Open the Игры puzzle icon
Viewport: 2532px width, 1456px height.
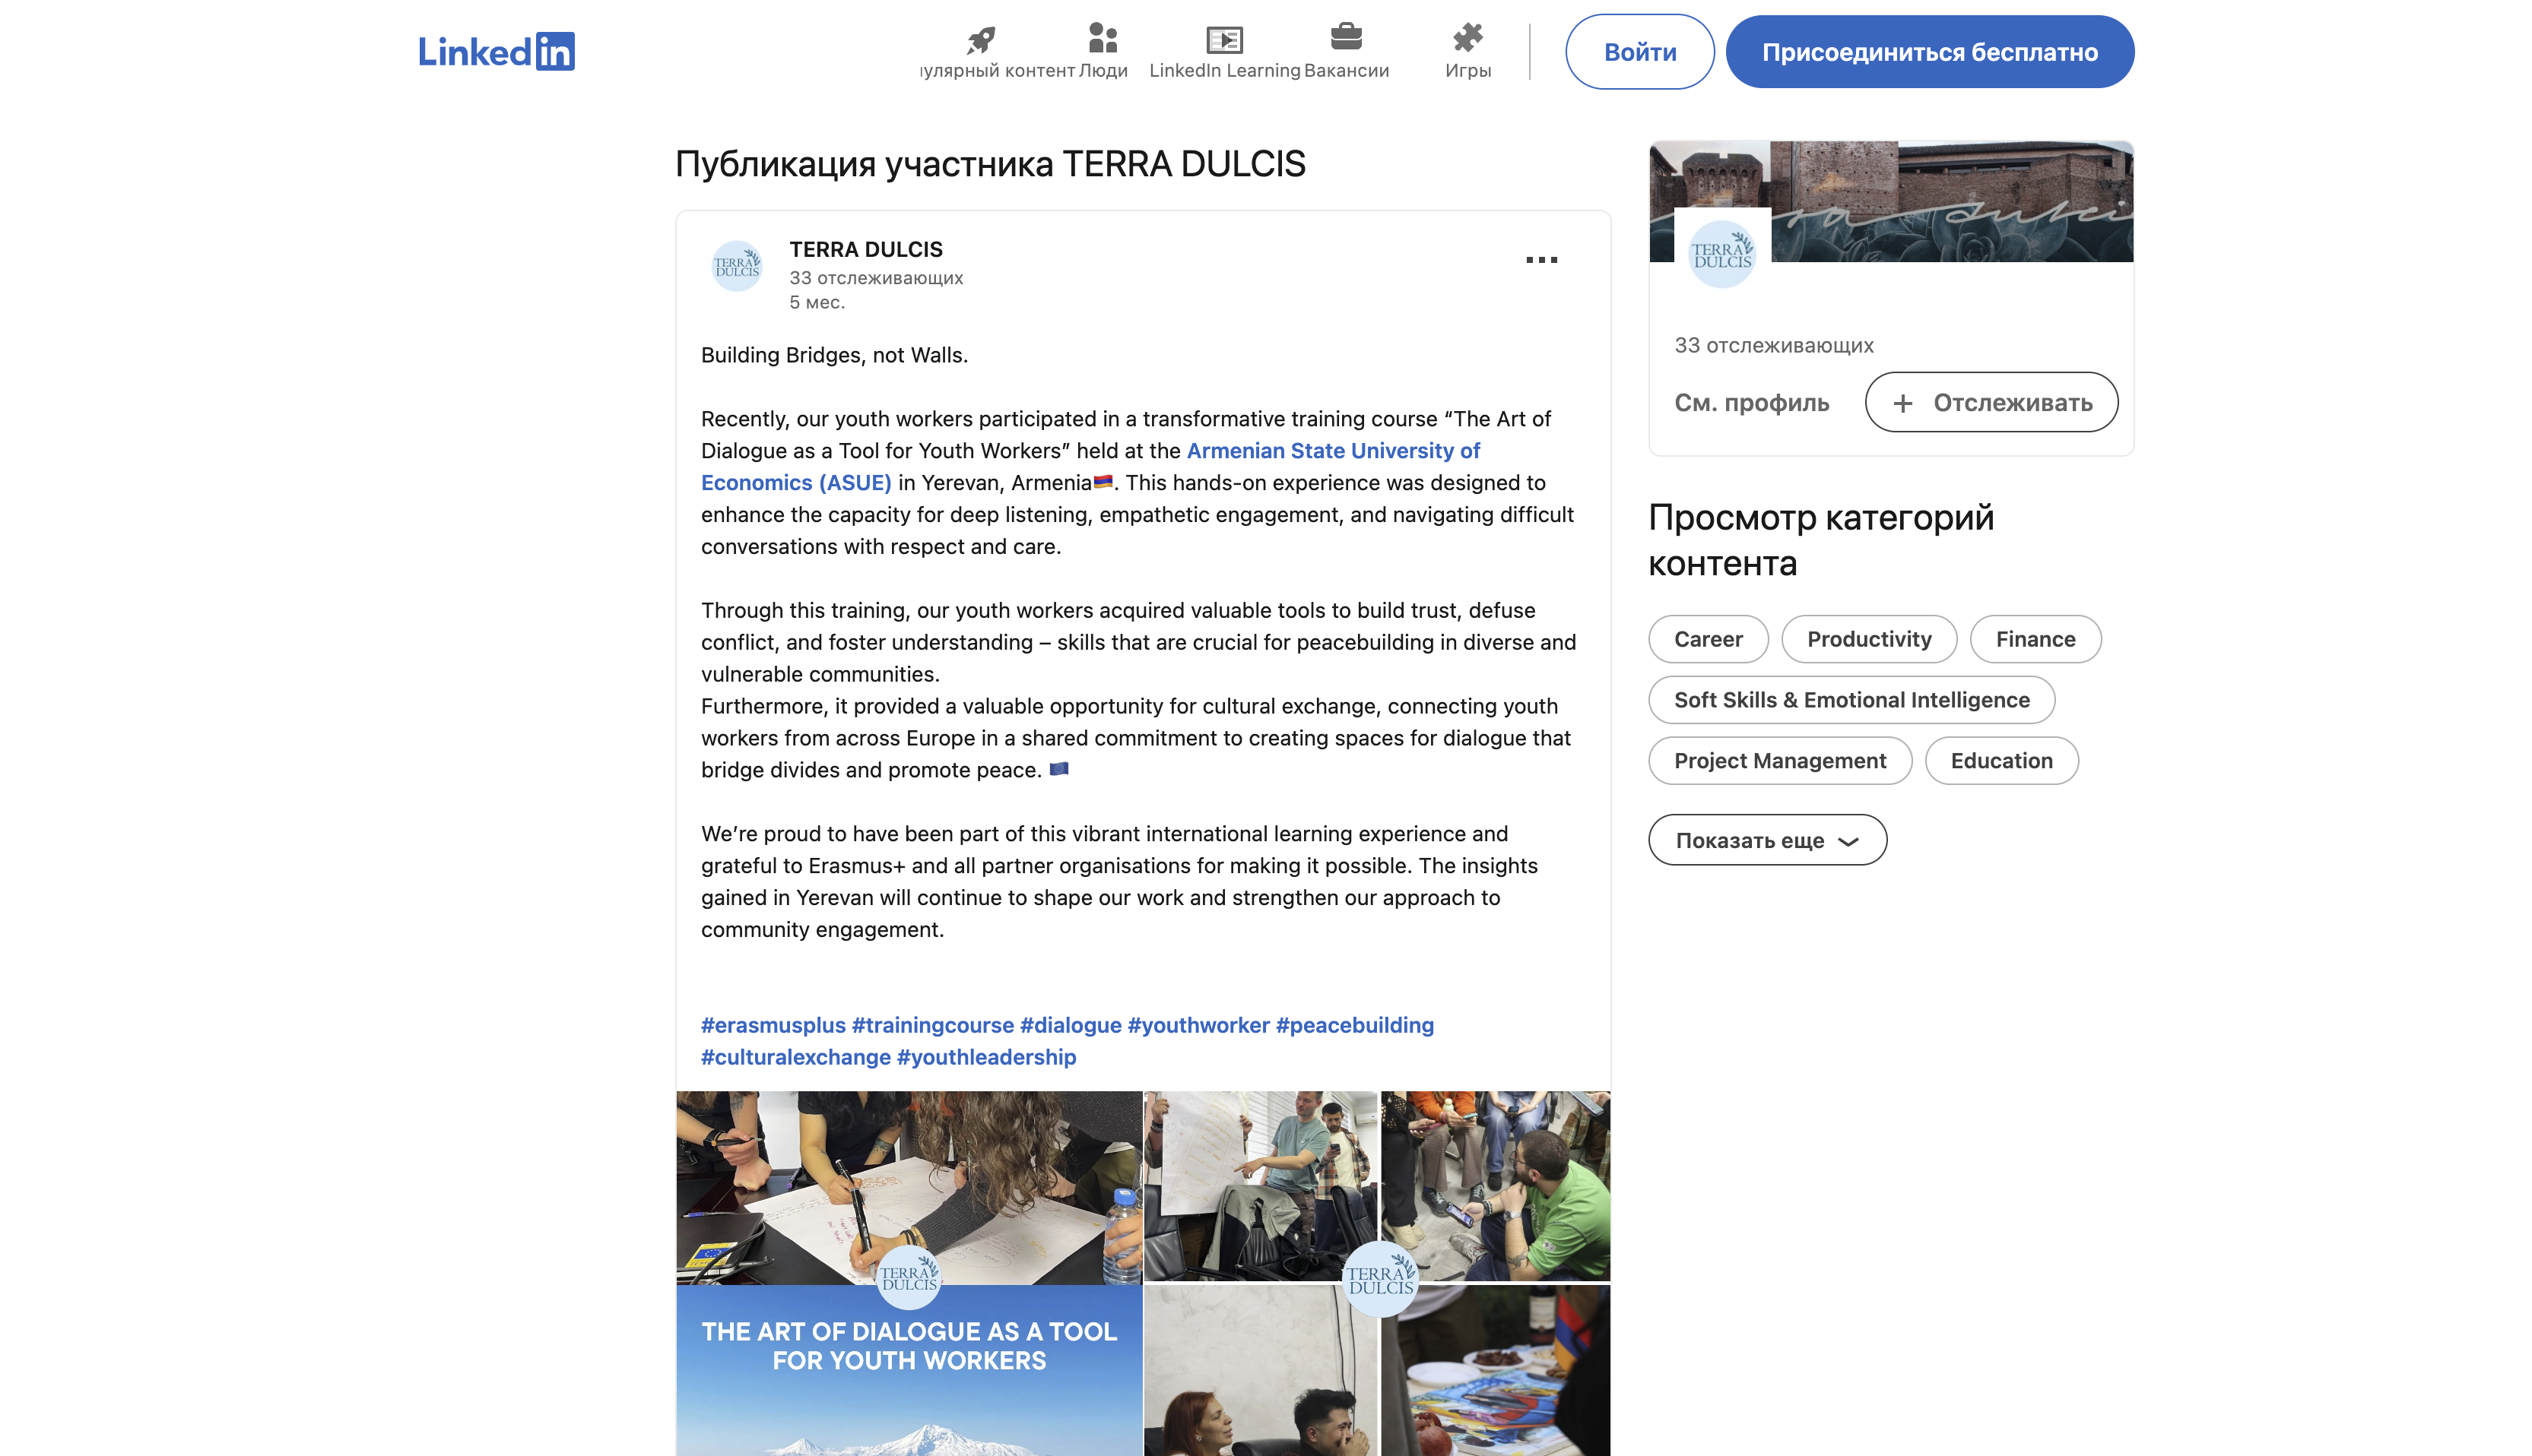tap(1467, 39)
